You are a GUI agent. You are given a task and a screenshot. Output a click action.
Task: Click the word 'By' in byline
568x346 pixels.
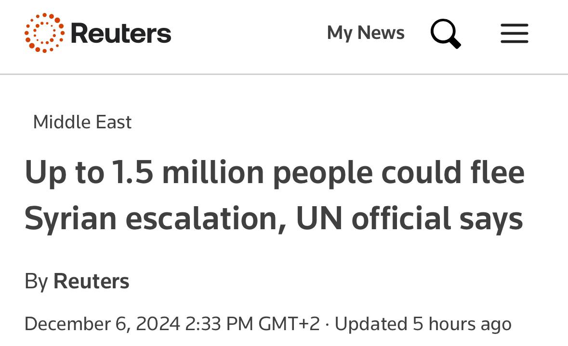36,281
